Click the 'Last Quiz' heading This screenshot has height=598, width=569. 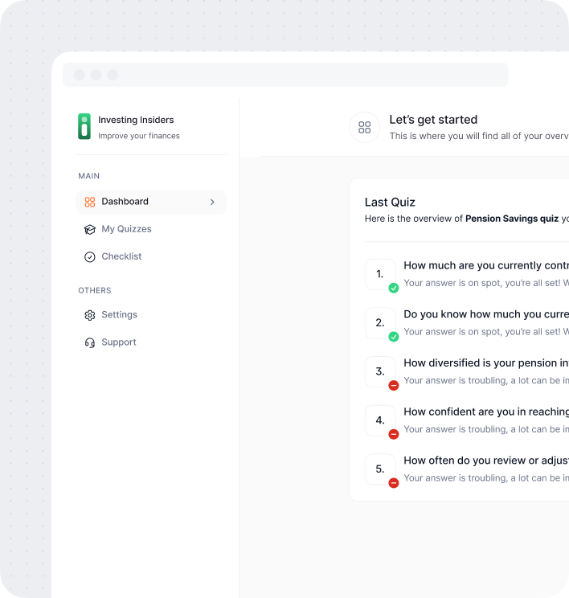point(390,202)
